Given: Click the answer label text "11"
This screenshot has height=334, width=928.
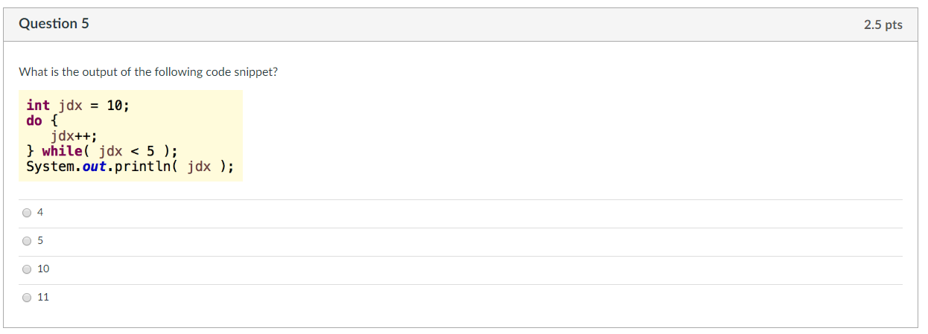Looking at the screenshot, I should click(43, 297).
